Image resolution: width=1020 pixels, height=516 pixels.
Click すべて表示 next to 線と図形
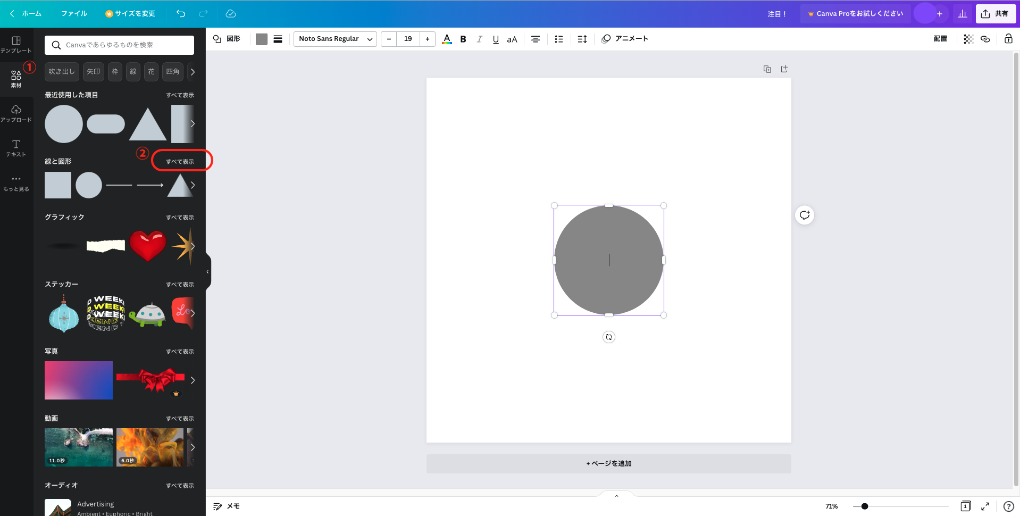tap(181, 160)
